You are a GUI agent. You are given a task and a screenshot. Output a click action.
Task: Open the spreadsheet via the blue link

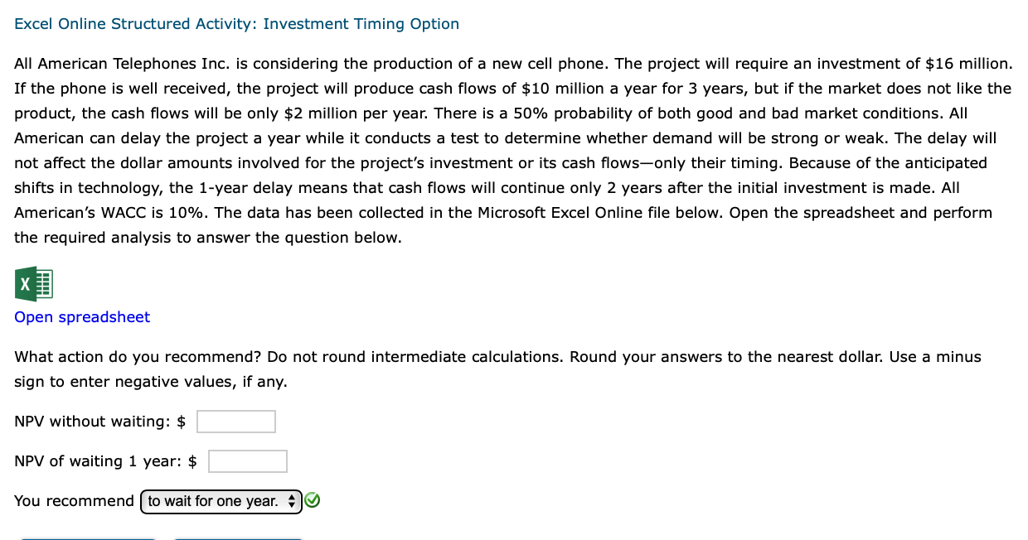[81, 317]
